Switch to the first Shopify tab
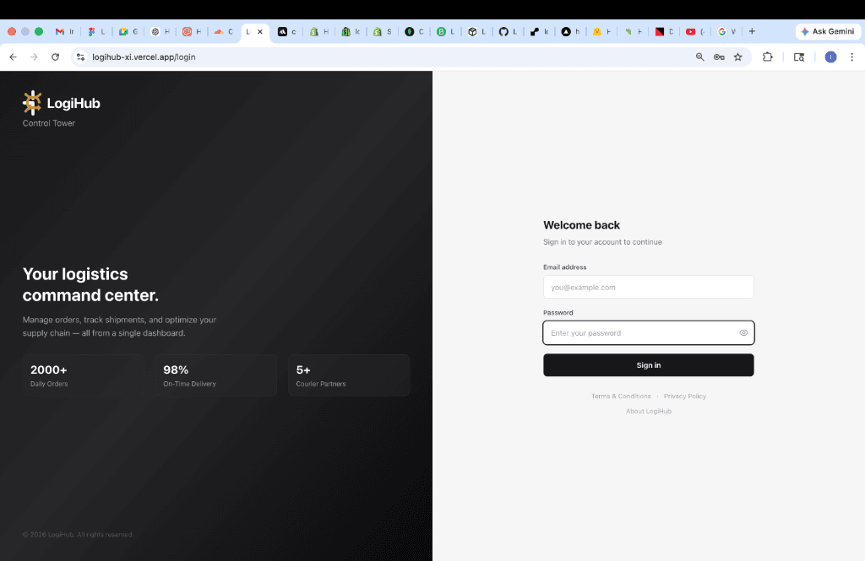This screenshot has height=561, width=865. pyautogui.click(x=319, y=32)
